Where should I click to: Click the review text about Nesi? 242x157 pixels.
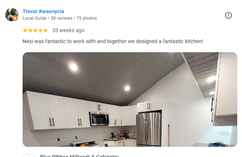pyautogui.click(x=113, y=41)
